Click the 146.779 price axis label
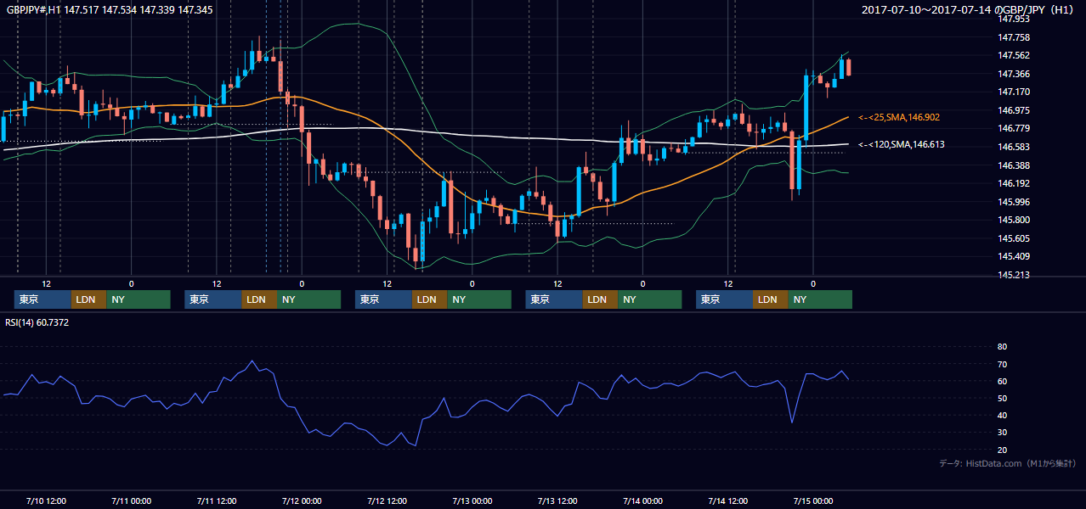 coord(1013,128)
